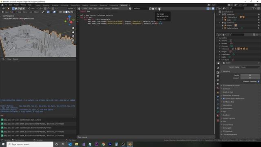Click the Console menu in Python console
This screenshot has height=147, width=261.
tap(15, 59)
